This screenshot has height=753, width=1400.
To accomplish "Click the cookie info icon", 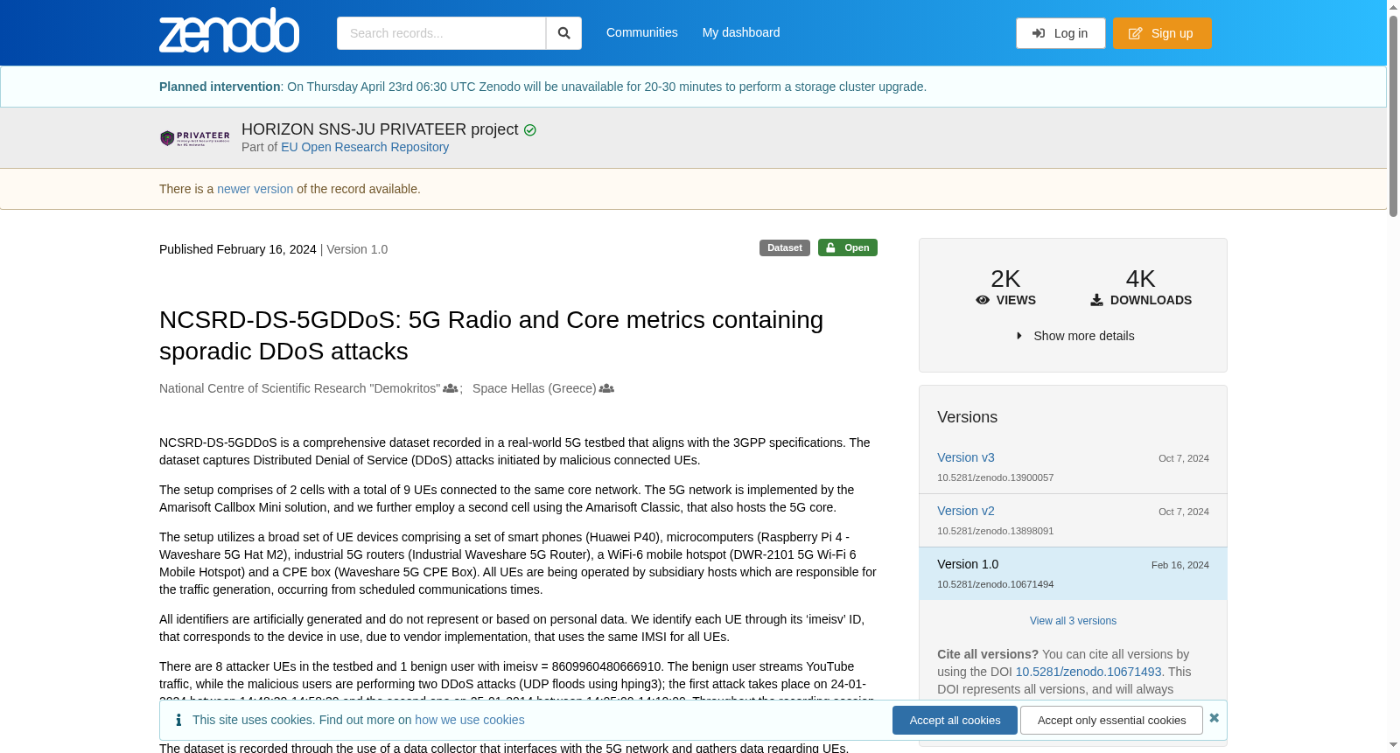I will pyautogui.click(x=178, y=720).
